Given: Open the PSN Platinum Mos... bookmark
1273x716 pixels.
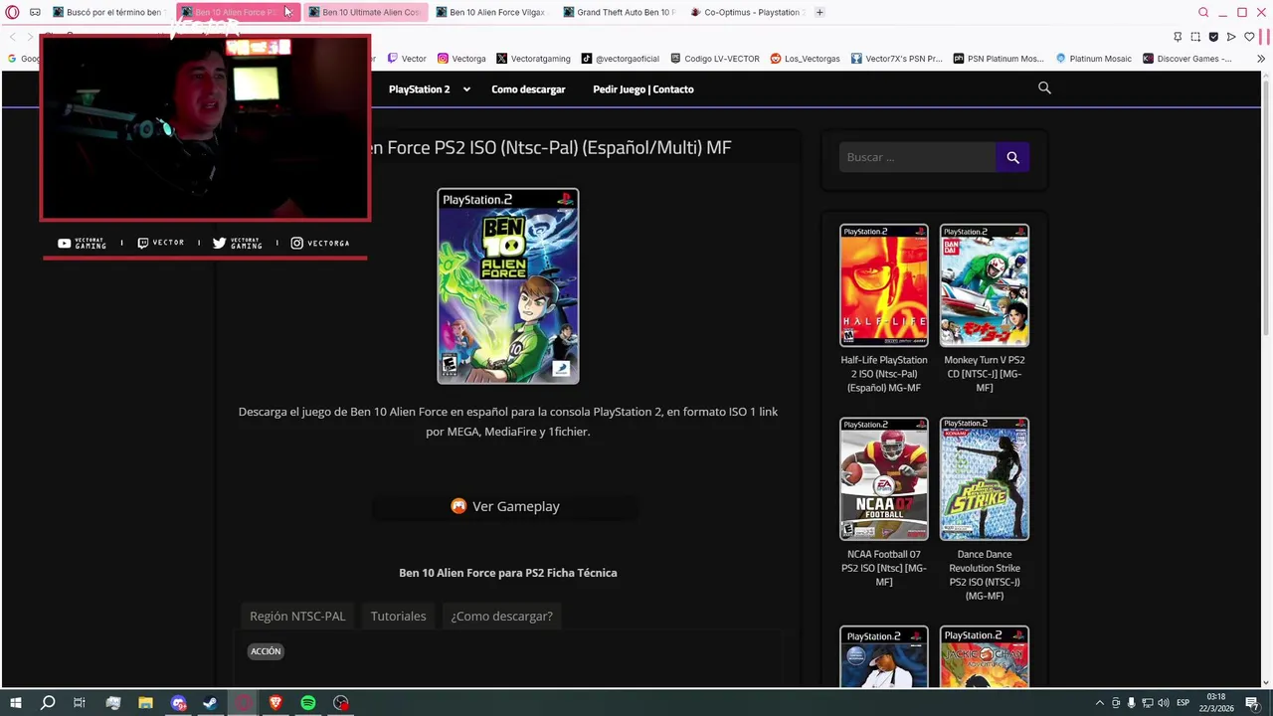Looking at the screenshot, I should tap(999, 59).
